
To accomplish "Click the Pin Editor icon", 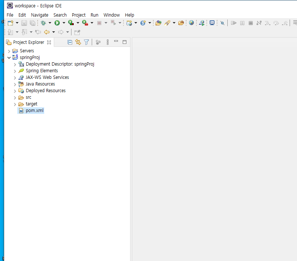I will point(77,32).
